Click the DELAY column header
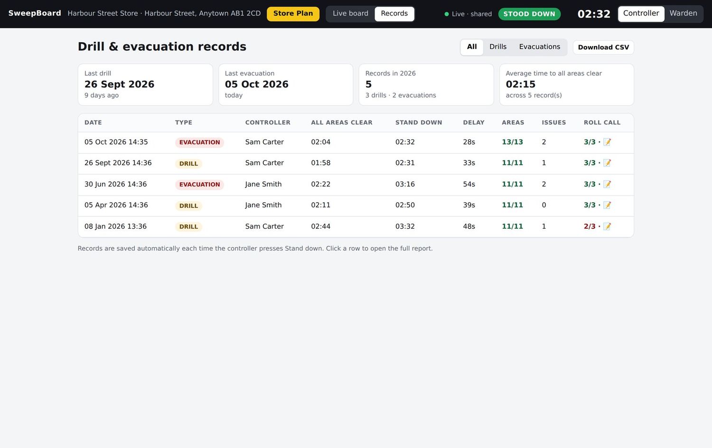 [474, 122]
